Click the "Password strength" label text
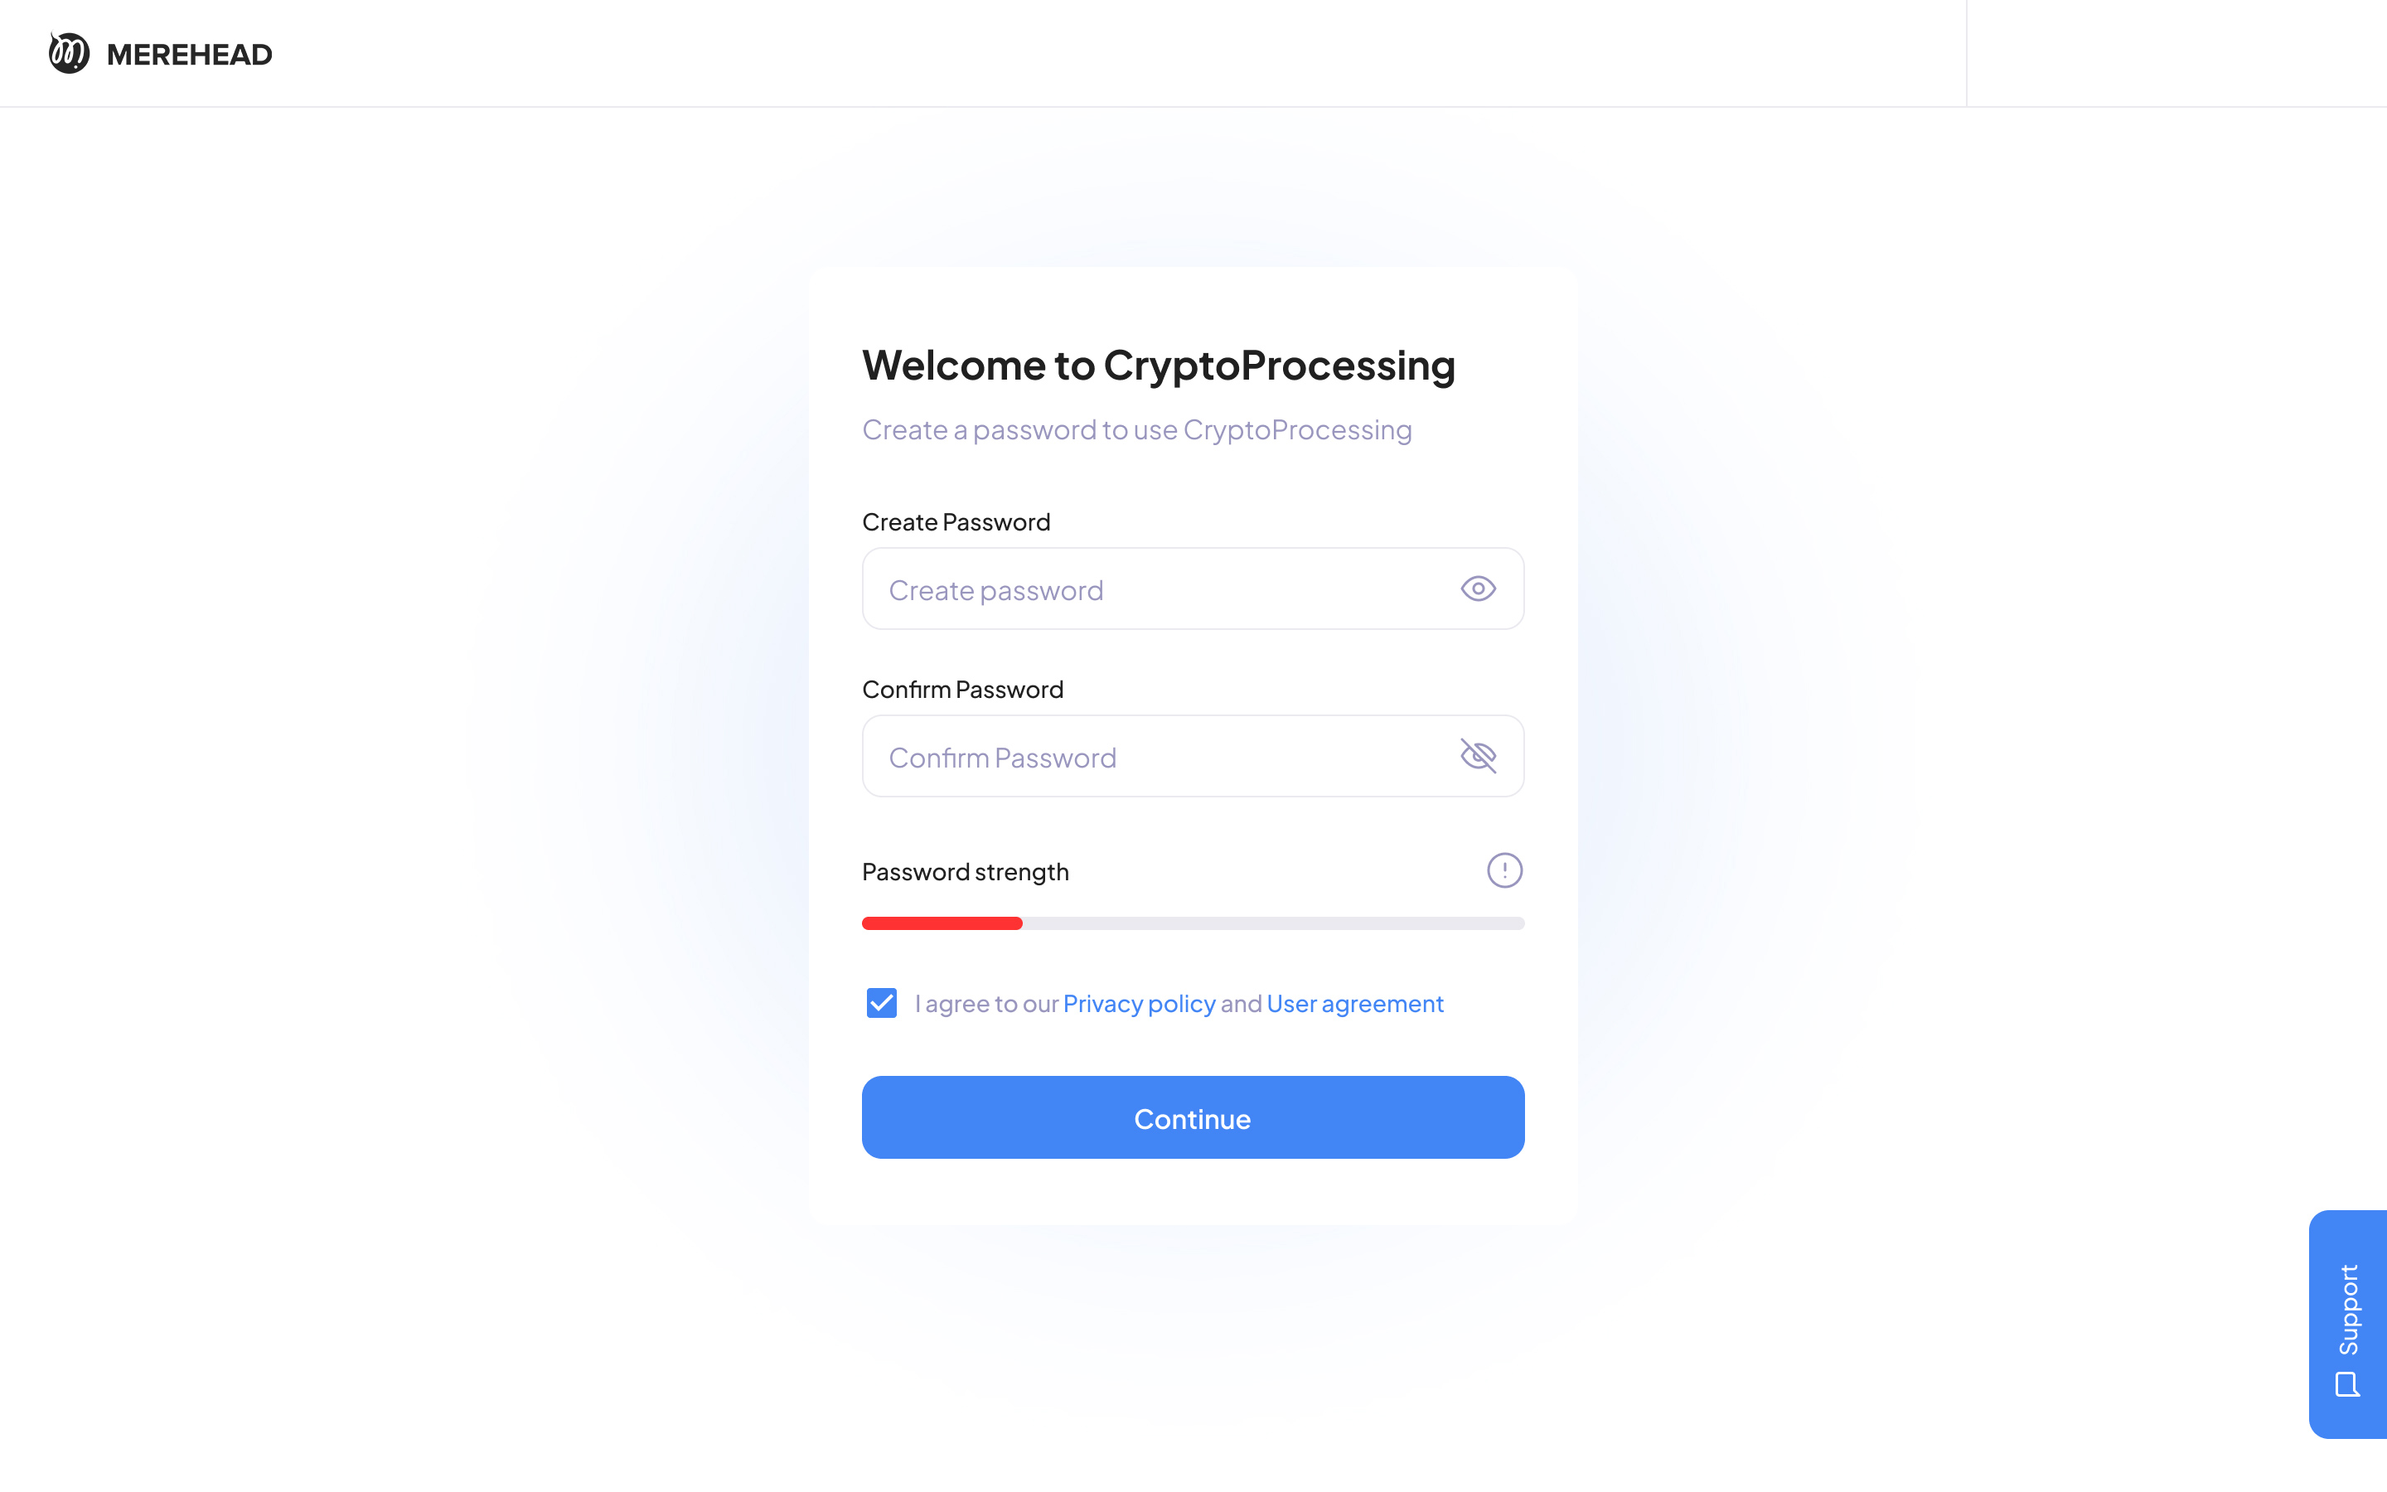The image size is (2387, 1492). coord(965,871)
